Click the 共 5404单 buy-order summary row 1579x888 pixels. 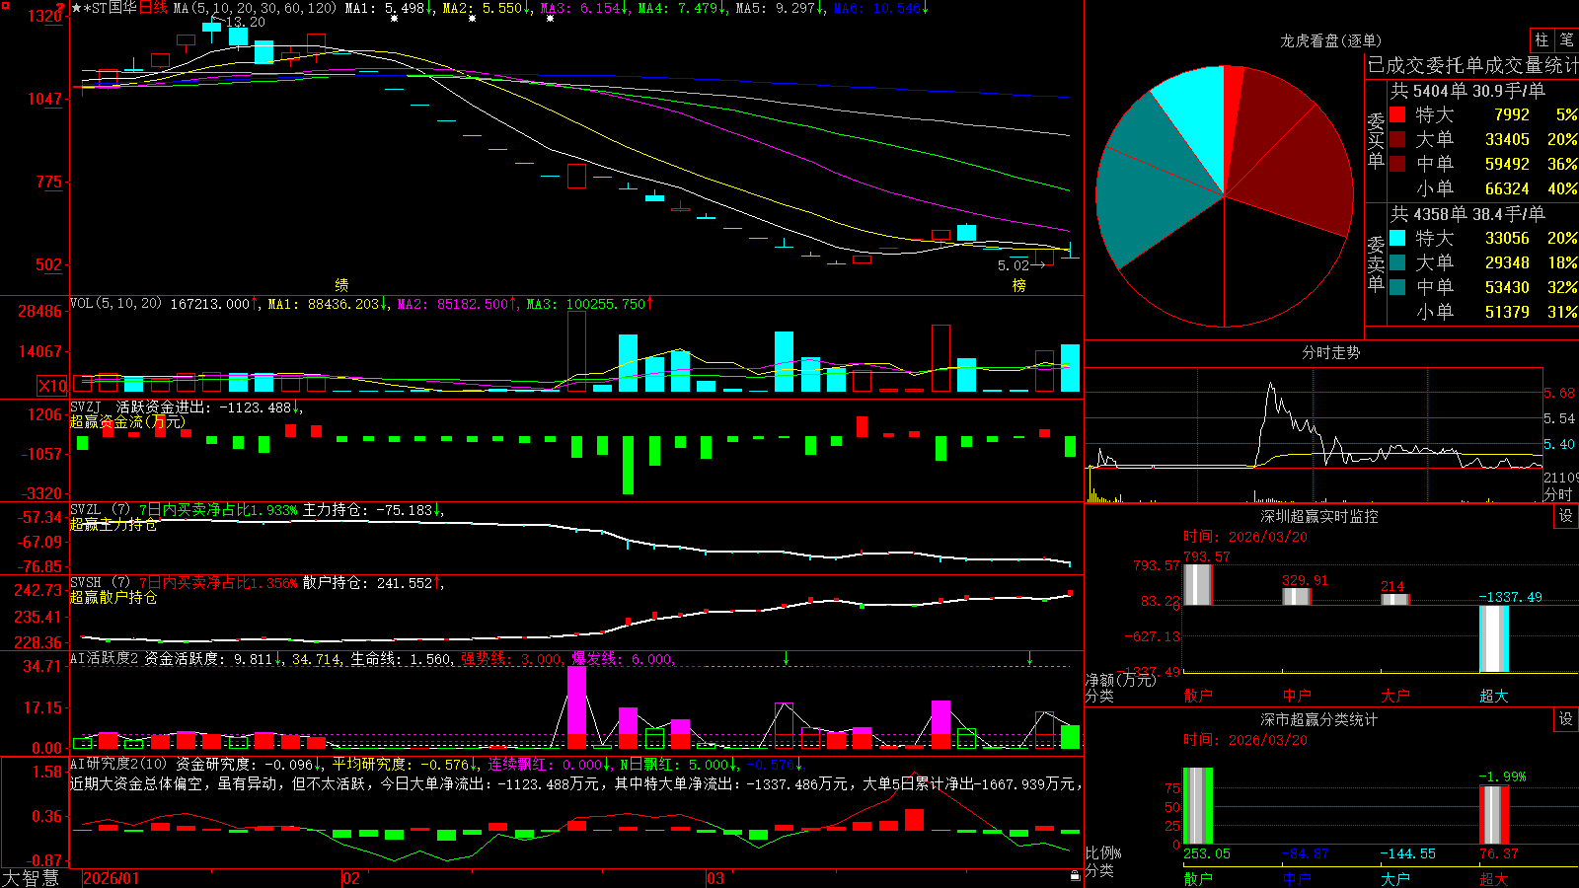(1467, 91)
